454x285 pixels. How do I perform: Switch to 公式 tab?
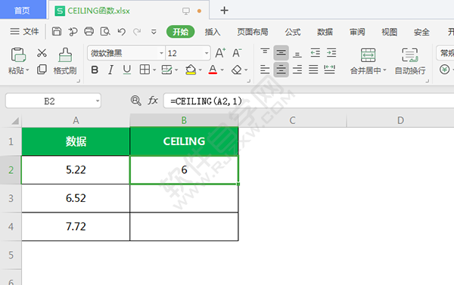(293, 32)
